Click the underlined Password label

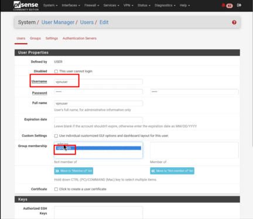coord(39,93)
